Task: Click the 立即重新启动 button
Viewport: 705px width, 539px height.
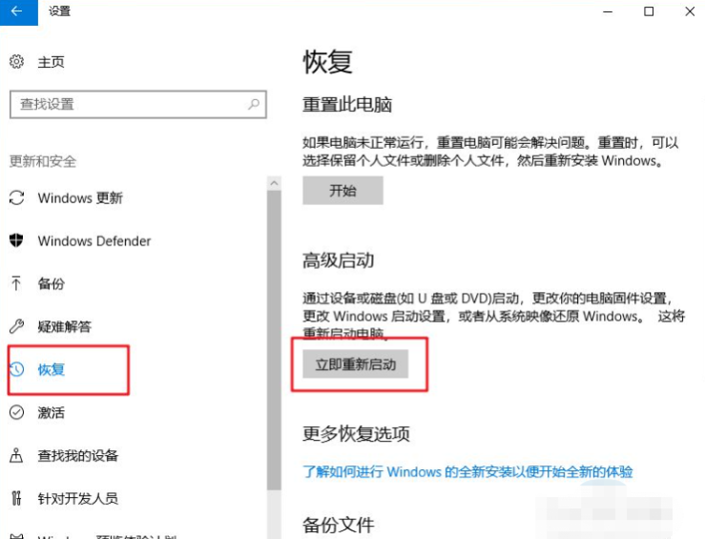Action: click(x=355, y=364)
